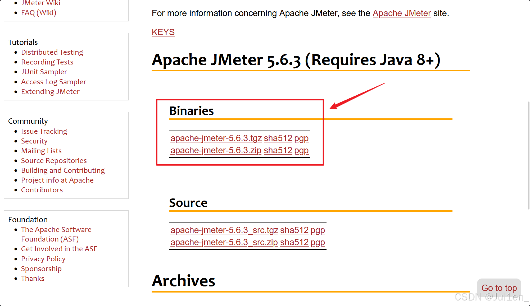Open Source Repositories link
Image resolution: width=530 pixels, height=306 pixels.
coord(54,161)
